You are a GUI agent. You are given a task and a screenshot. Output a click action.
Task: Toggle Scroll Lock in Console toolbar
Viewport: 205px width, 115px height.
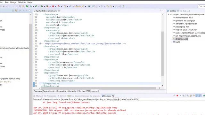coord(191,96)
